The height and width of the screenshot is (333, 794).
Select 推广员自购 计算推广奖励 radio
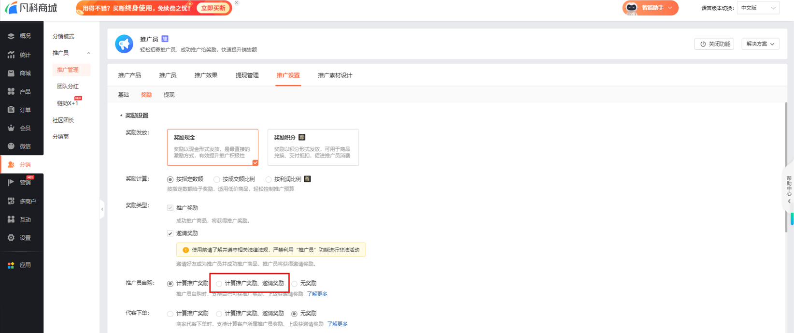pyautogui.click(x=170, y=284)
